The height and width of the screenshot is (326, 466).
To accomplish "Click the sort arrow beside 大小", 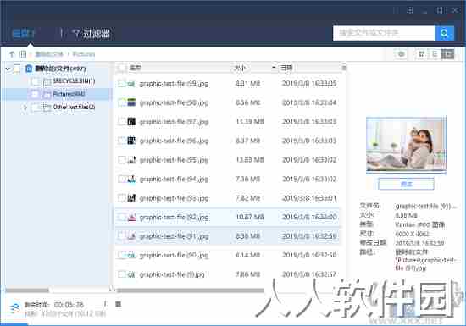I will (x=274, y=68).
